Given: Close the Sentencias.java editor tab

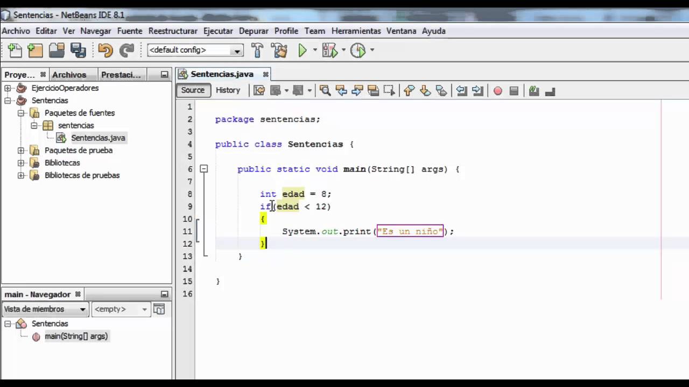Looking at the screenshot, I should coord(265,74).
